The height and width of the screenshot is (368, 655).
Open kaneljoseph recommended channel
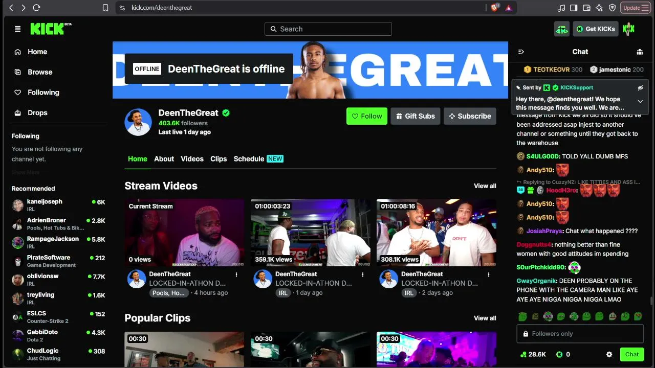58,205
